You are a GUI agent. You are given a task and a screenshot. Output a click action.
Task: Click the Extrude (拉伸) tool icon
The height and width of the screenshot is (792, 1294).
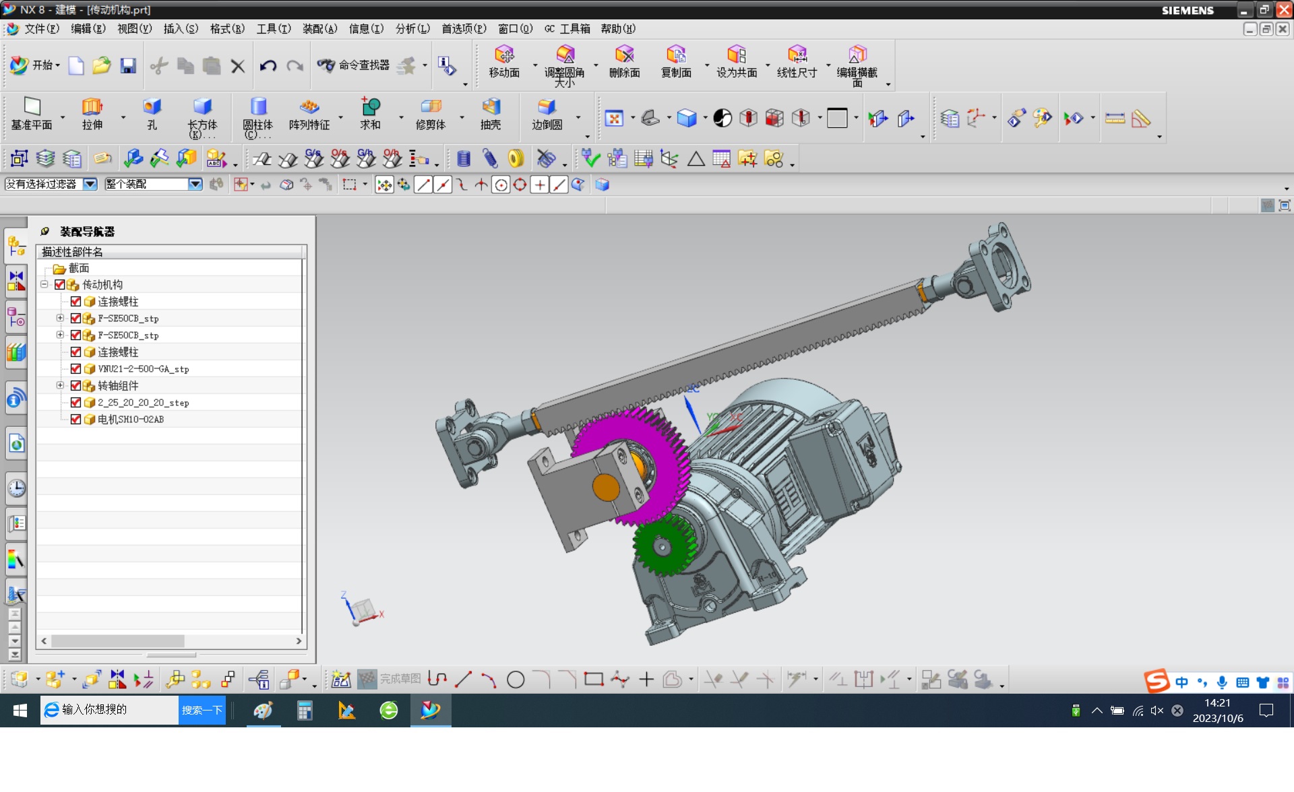[92, 107]
